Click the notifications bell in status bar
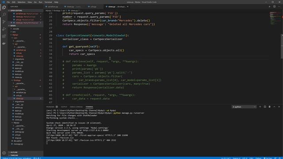283x159 pixels. coord(279,158)
